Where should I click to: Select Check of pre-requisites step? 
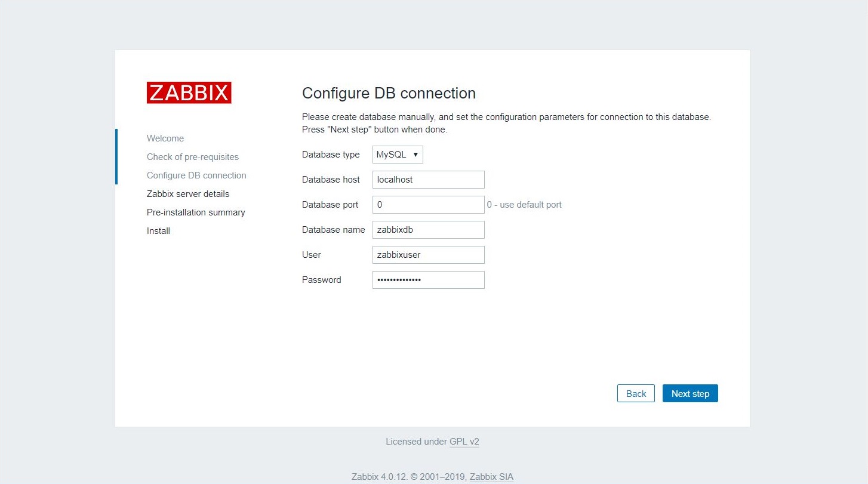click(x=193, y=157)
